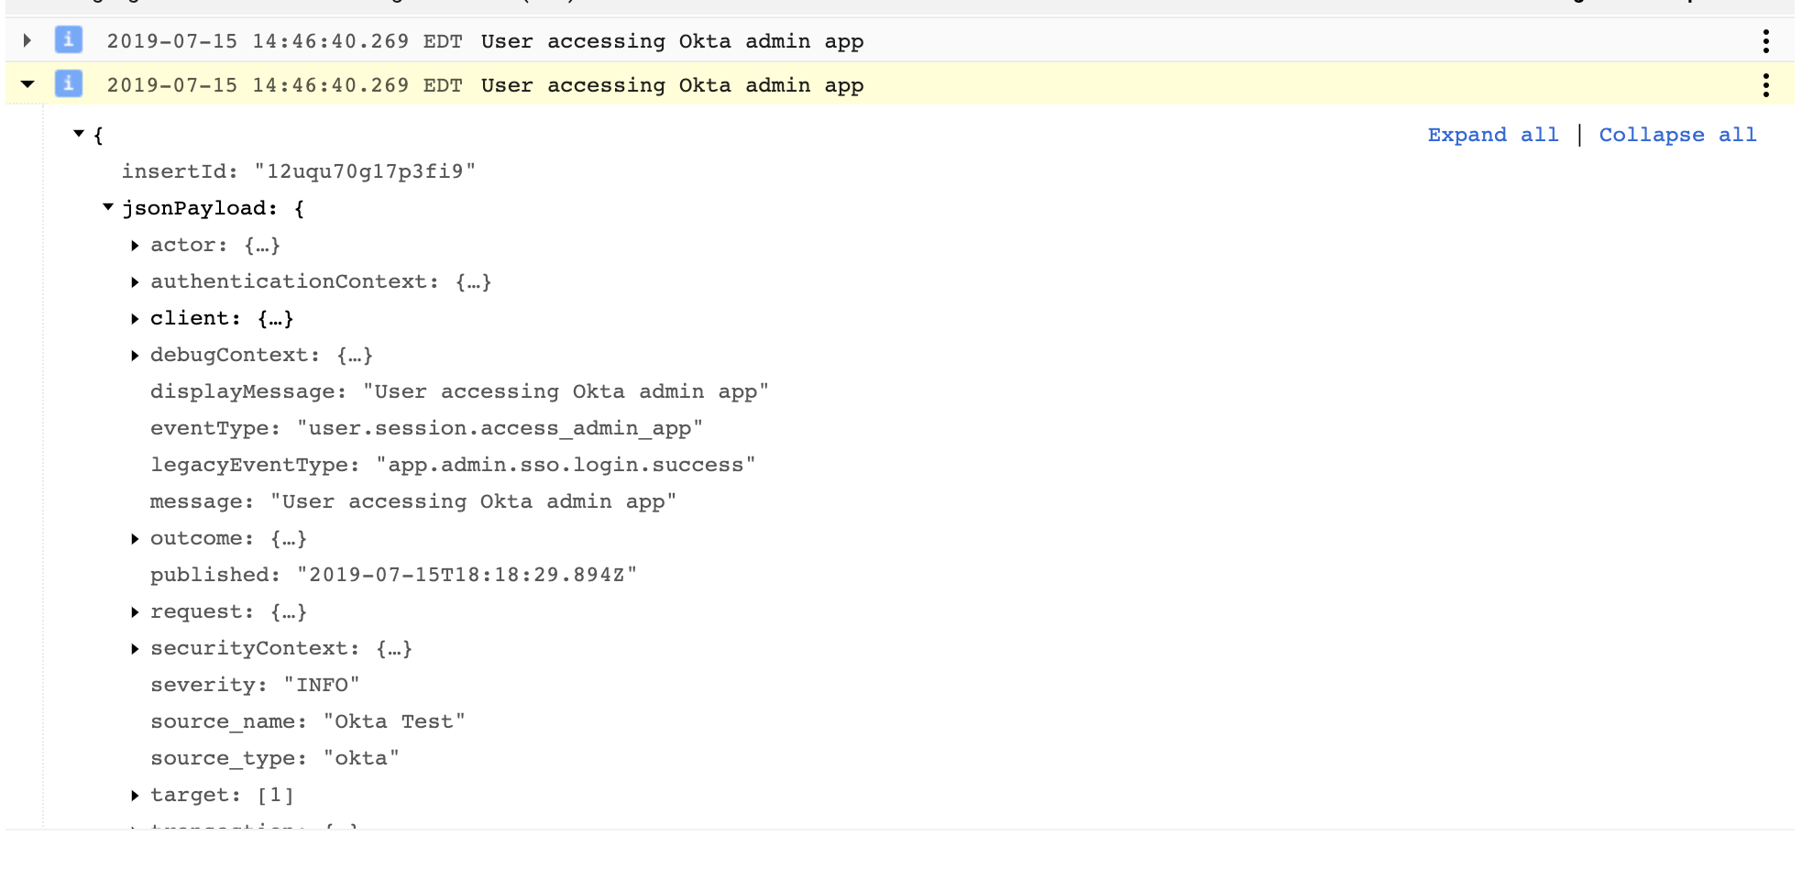This screenshot has height=869, width=1802.
Task: Collapse the jsonPayload node
Action: click(x=108, y=207)
